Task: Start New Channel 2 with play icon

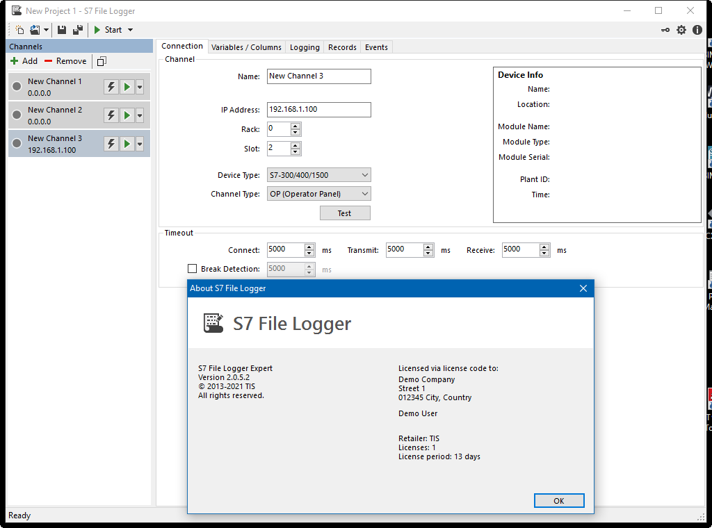Action: 127,115
